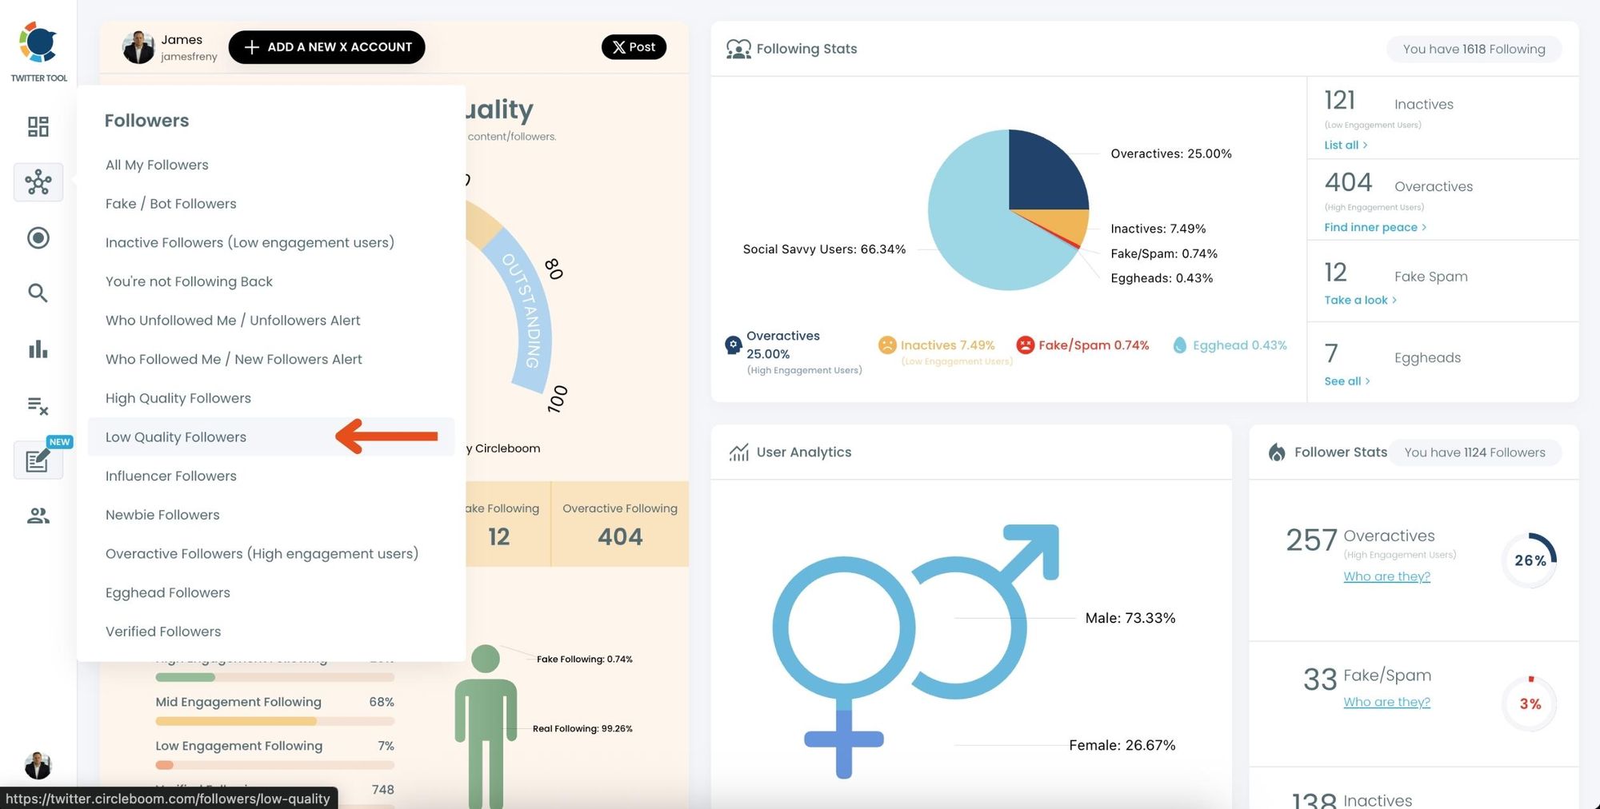Screen dimensions: 1600x809
Task: Choose Verified Followers from menu
Action: pos(163,632)
